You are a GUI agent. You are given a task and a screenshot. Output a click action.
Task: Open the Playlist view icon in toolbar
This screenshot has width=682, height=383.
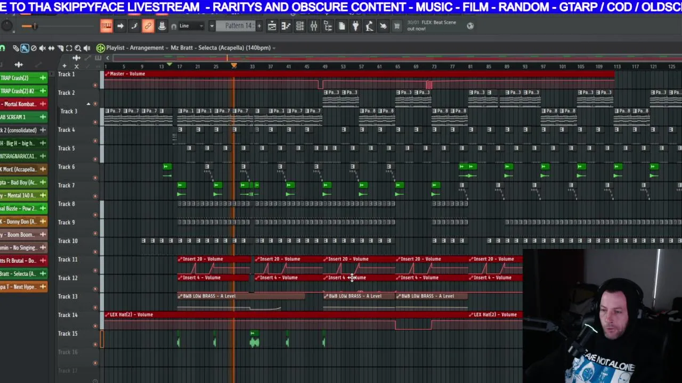pyautogui.click(x=272, y=26)
